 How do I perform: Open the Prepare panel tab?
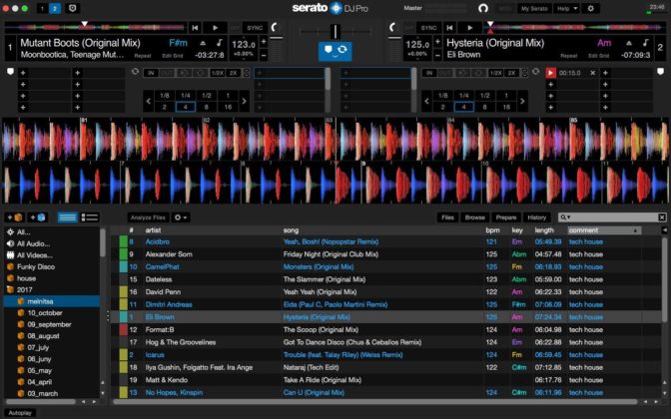click(506, 217)
